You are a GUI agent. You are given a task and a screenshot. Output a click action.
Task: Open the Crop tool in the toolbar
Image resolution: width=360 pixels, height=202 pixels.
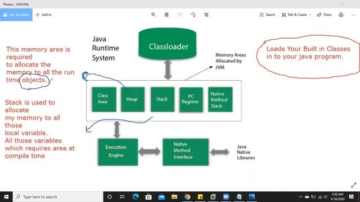point(206,15)
